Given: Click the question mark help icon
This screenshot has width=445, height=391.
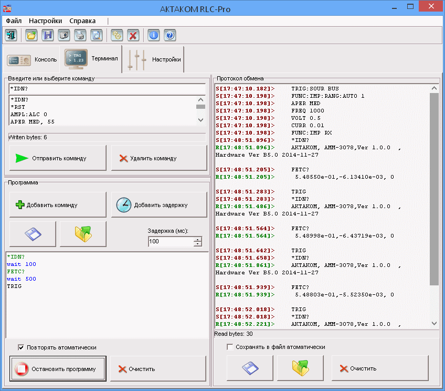Looking at the screenshot, I should [170, 36].
